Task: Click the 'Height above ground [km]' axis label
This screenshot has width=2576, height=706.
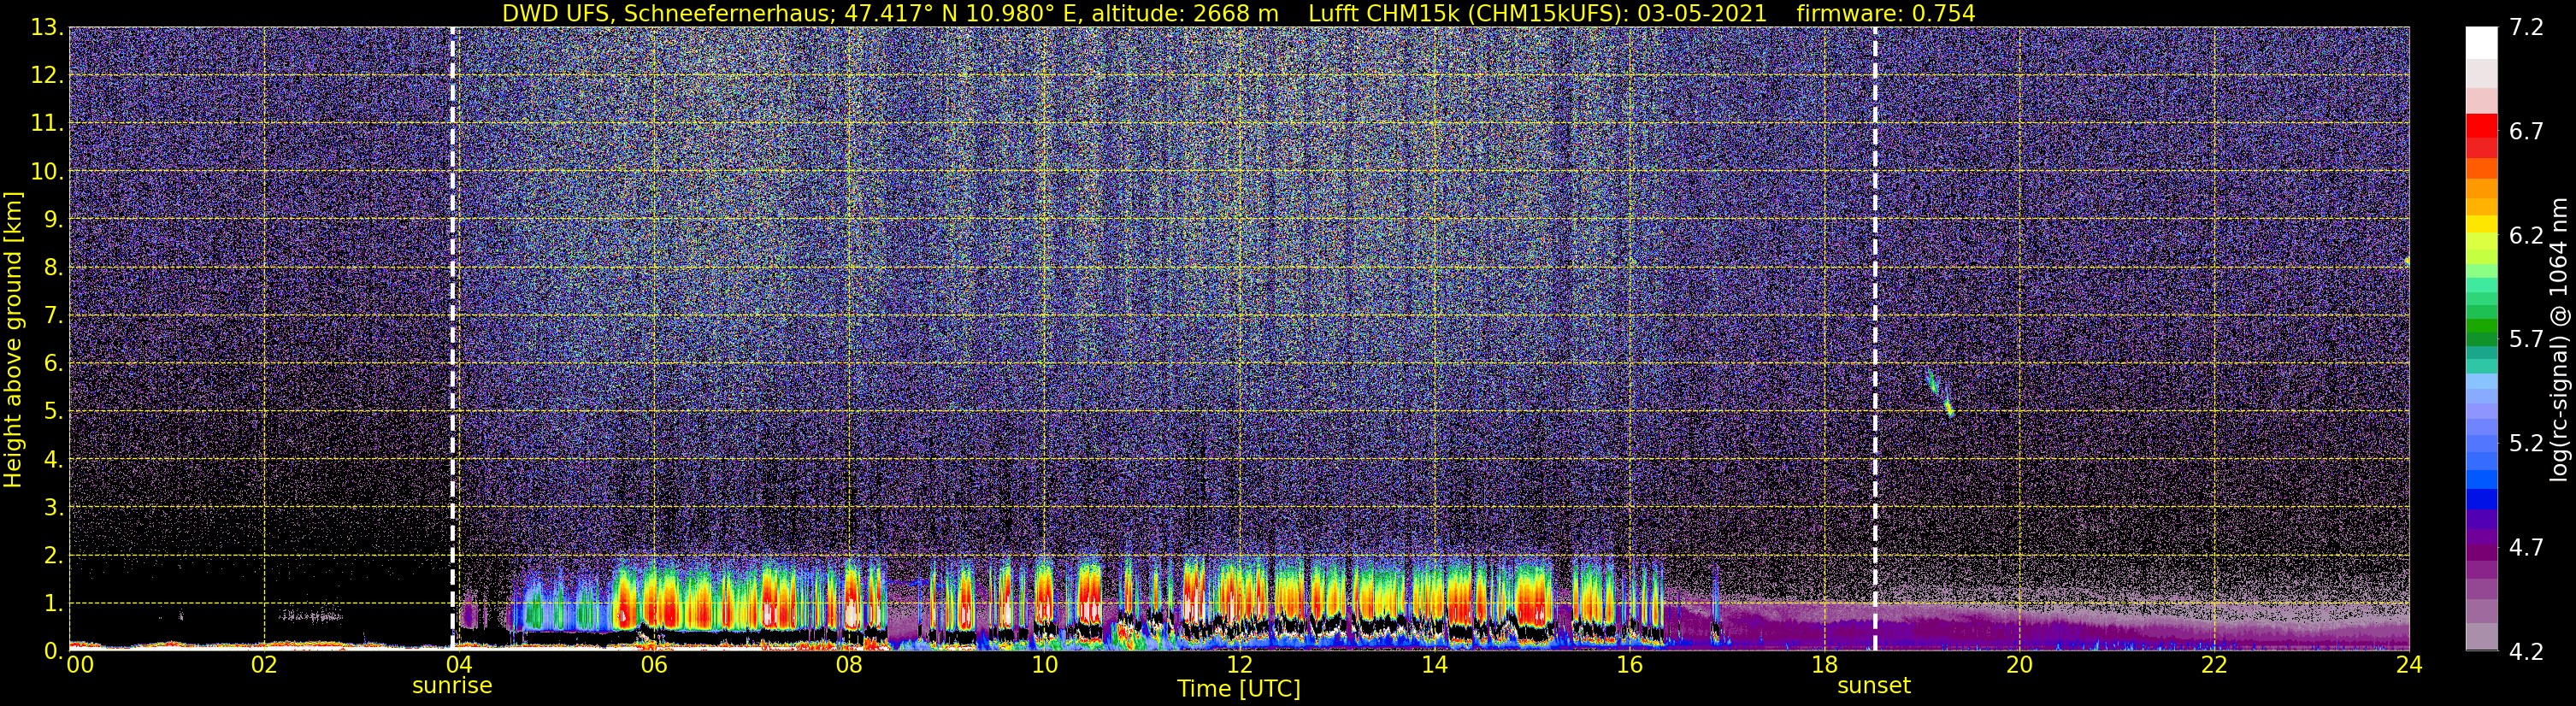Action: (x=13, y=339)
